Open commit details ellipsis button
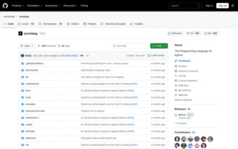 click(82, 56)
